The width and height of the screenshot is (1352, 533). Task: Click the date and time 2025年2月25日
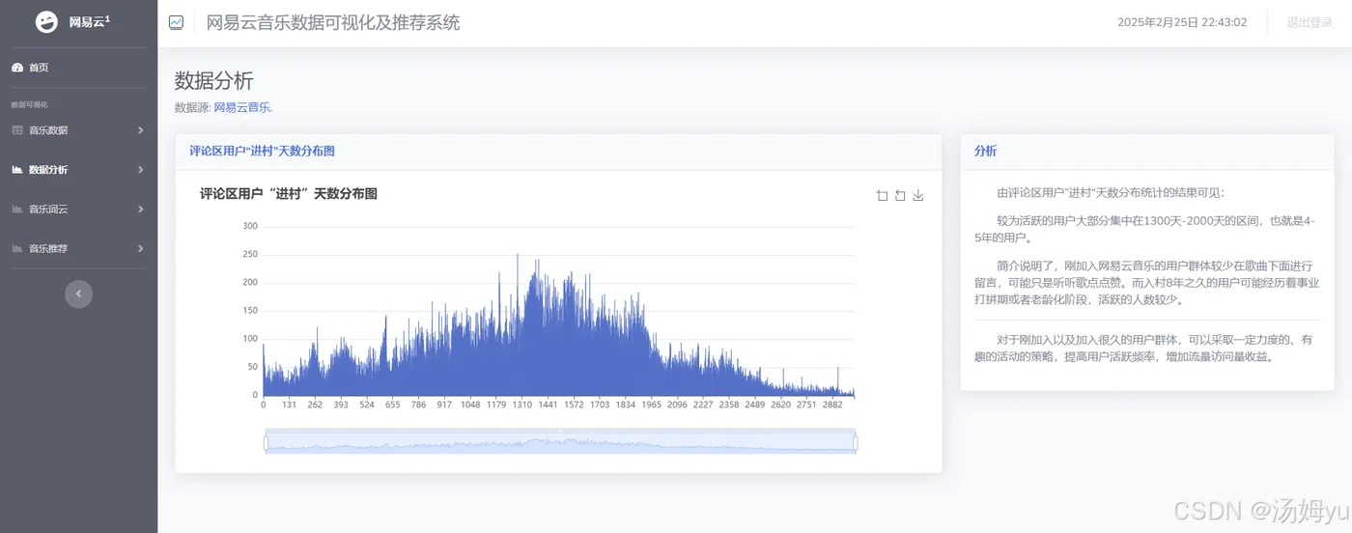click(x=1182, y=22)
